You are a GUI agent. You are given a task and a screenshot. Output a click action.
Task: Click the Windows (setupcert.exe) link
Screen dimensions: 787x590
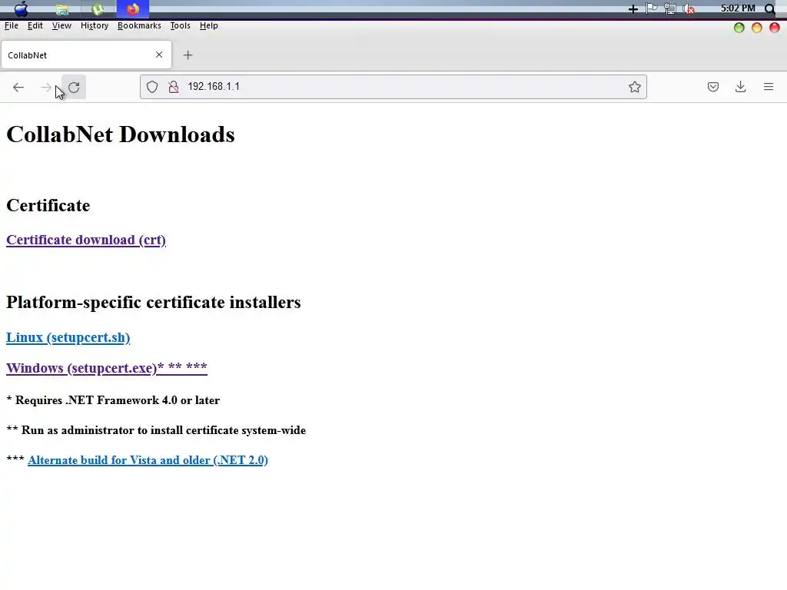pos(106,368)
